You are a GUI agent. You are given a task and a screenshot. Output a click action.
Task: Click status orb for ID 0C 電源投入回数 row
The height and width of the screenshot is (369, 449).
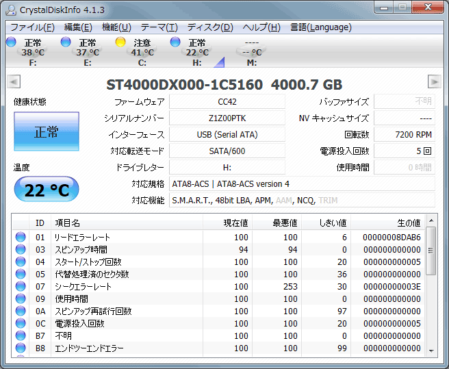coord(21,323)
